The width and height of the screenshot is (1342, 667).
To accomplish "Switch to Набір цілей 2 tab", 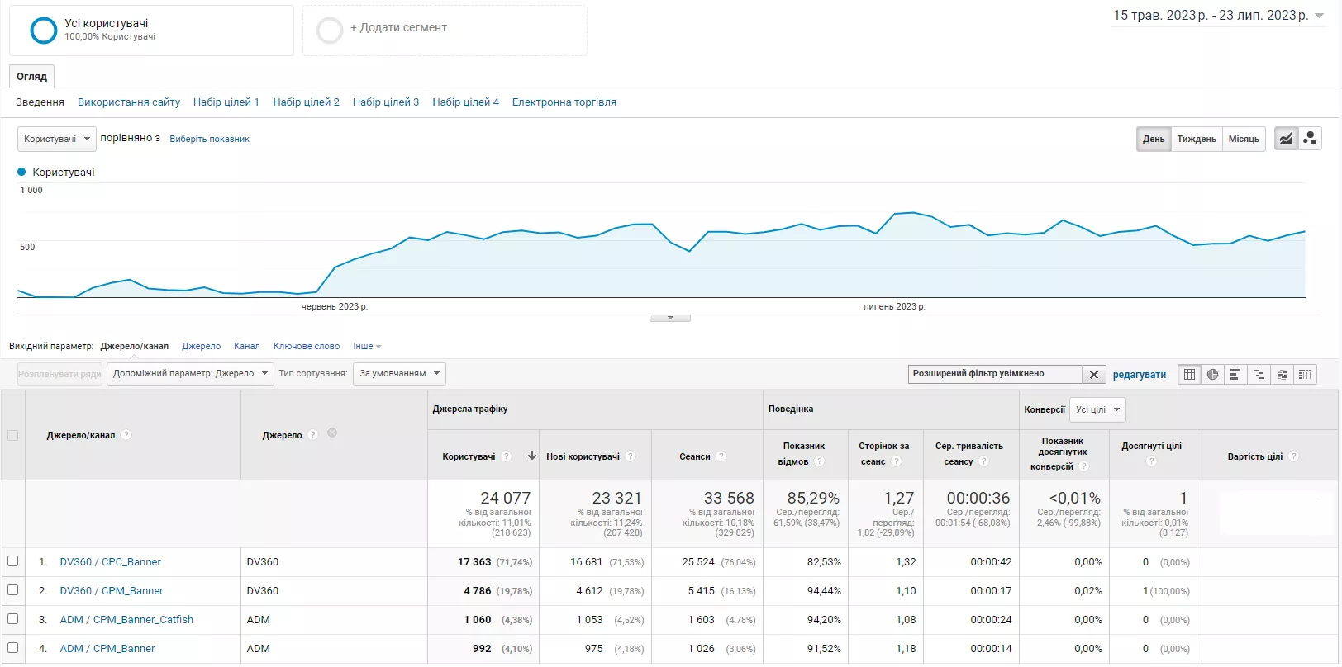I will 306,102.
